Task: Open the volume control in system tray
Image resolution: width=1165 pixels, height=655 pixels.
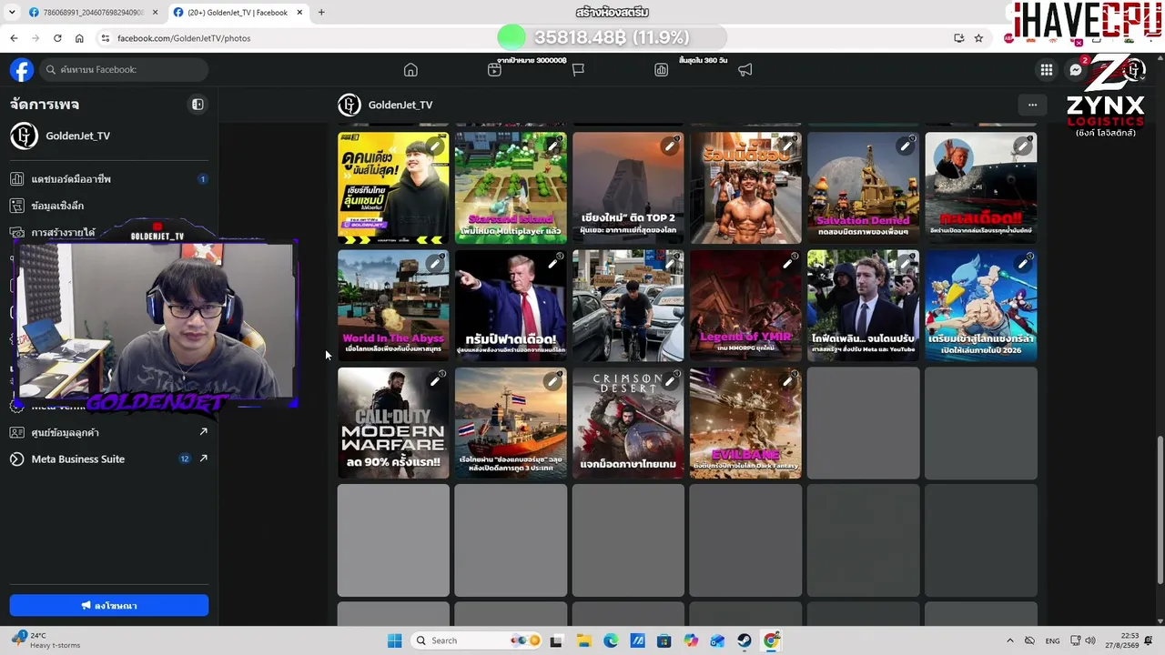Action: 1090,640
